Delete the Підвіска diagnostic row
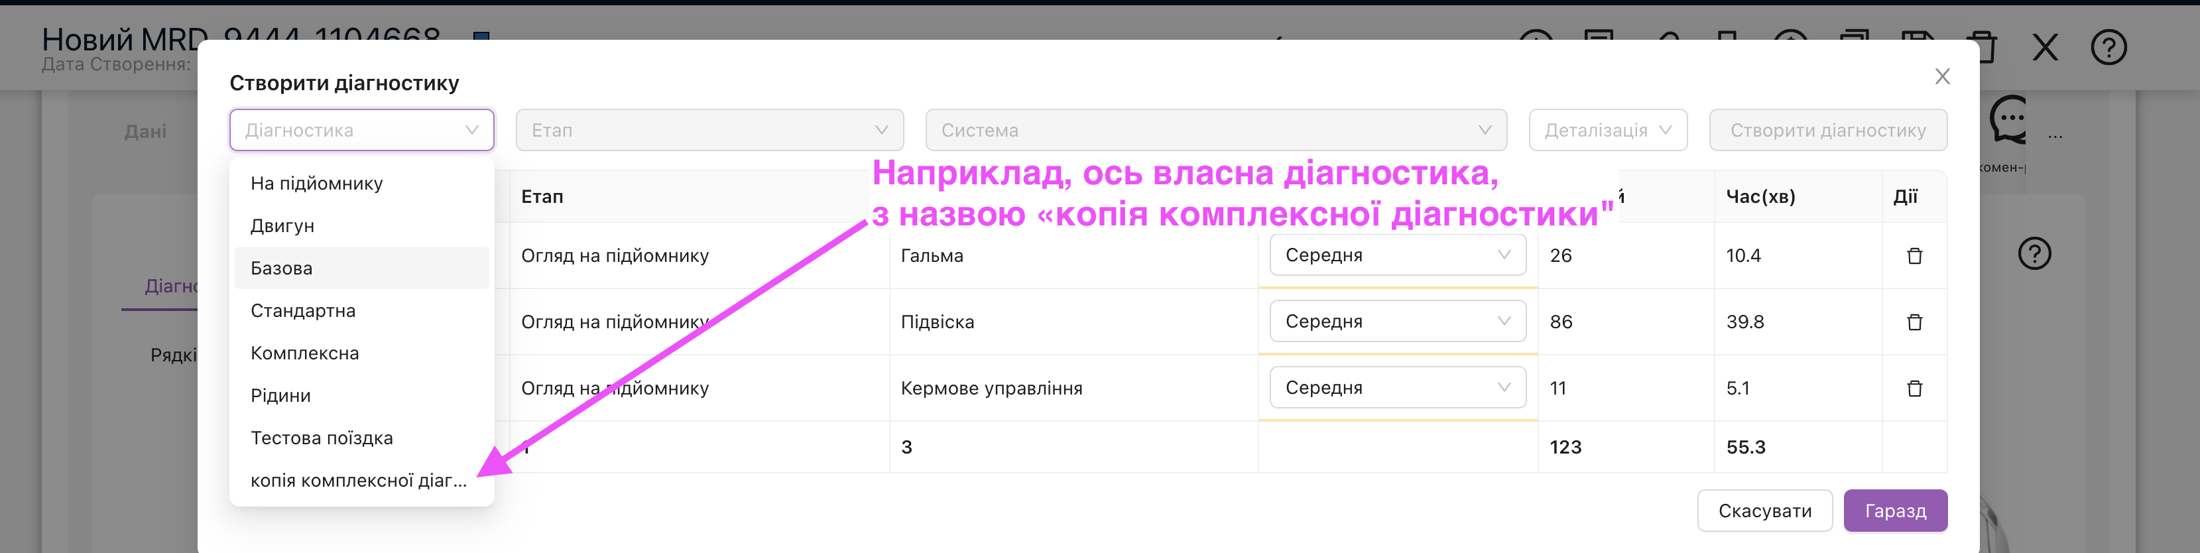The width and height of the screenshot is (2200, 553). 1914,322
